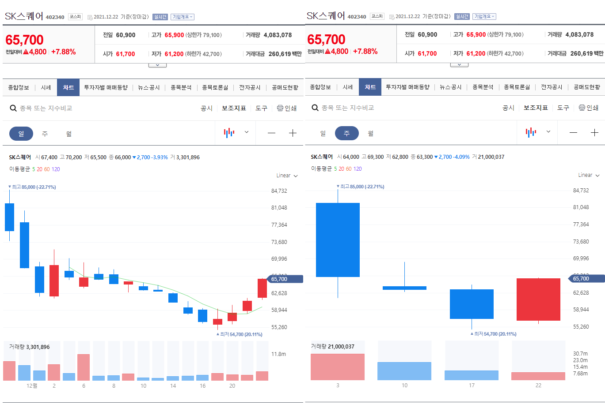
Task: Open Linear scale dropdown in the weekly-chart panel
Action: click(x=589, y=175)
